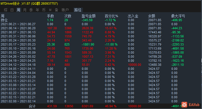This screenshot has width=202, height=109.
Task: Select the 持仓 row label
Action: tap(4, 20)
